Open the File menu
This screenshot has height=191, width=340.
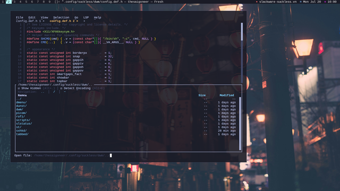(x=20, y=18)
